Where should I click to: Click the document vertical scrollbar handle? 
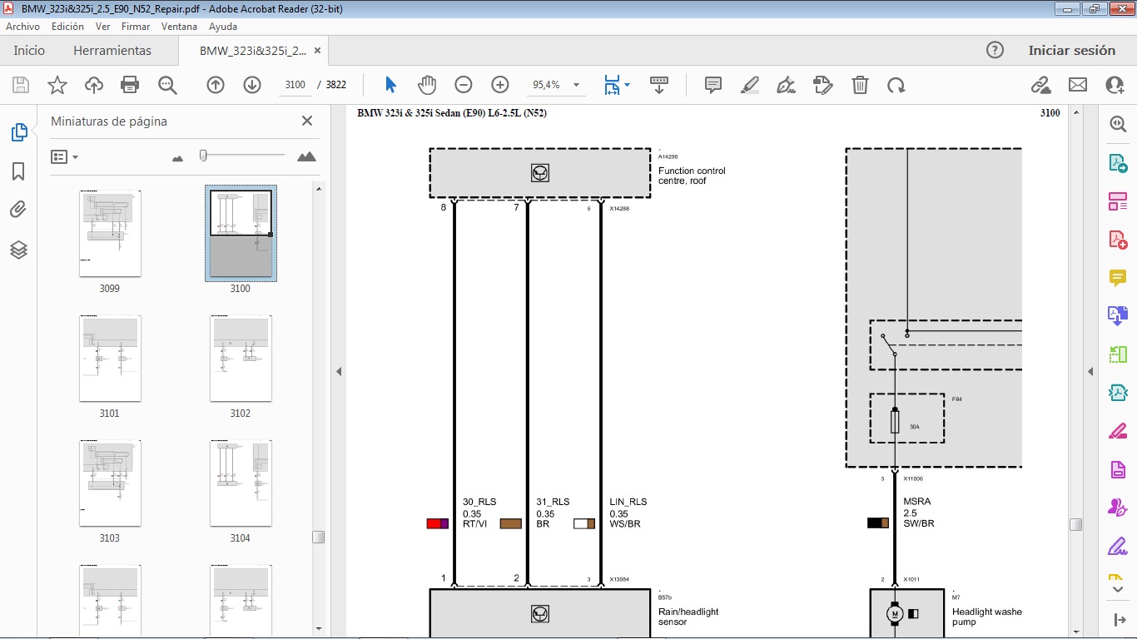(x=1075, y=525)
